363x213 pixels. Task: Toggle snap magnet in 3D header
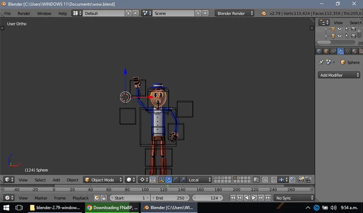274,179
